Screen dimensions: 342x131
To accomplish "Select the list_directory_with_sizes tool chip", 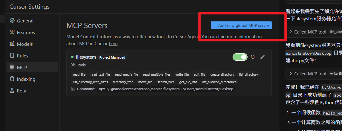I will click(x=91, y=82).
